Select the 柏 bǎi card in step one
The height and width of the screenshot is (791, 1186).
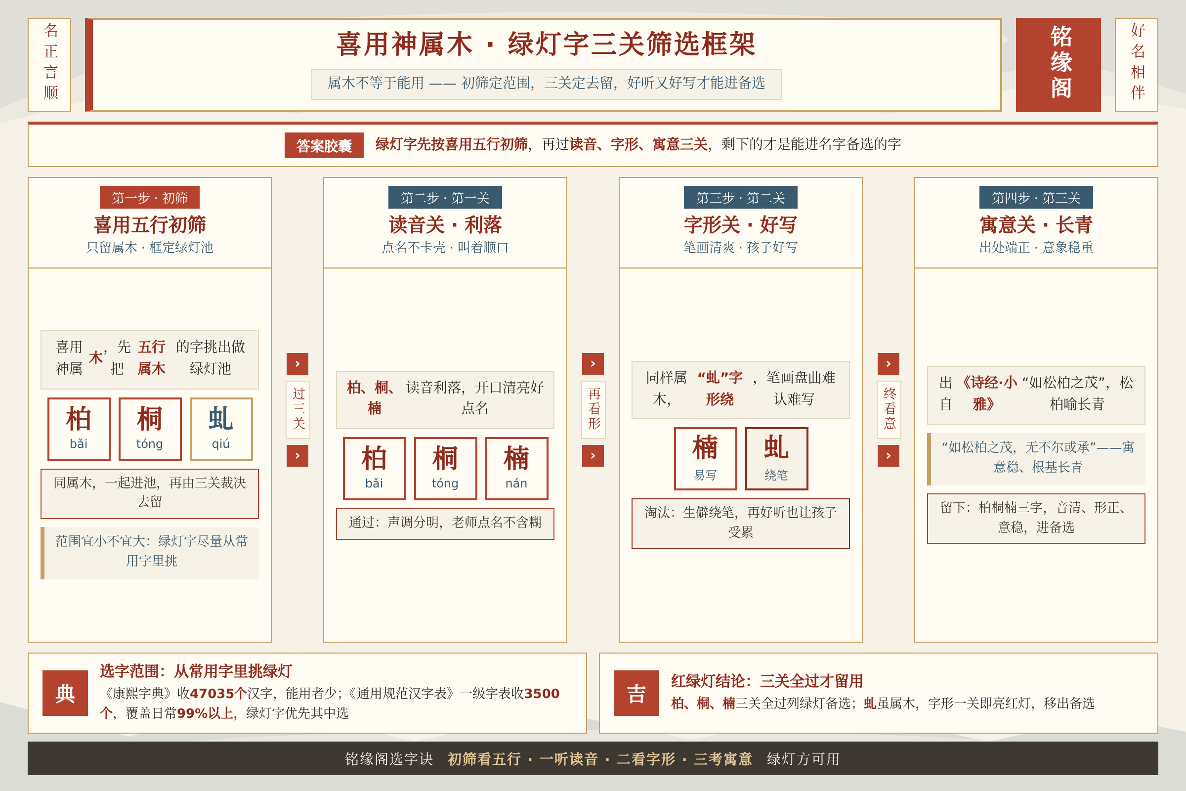(x=79, y=429)
